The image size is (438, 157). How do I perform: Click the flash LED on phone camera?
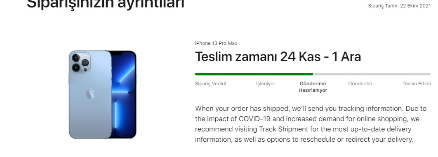[x=85, y=56]
